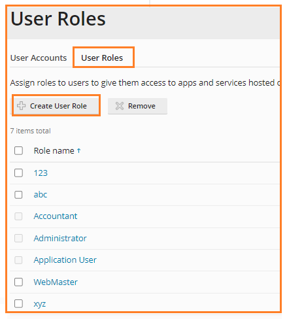Open the Accountant role link
The image size is (287, 321).
tap(56, 216)
